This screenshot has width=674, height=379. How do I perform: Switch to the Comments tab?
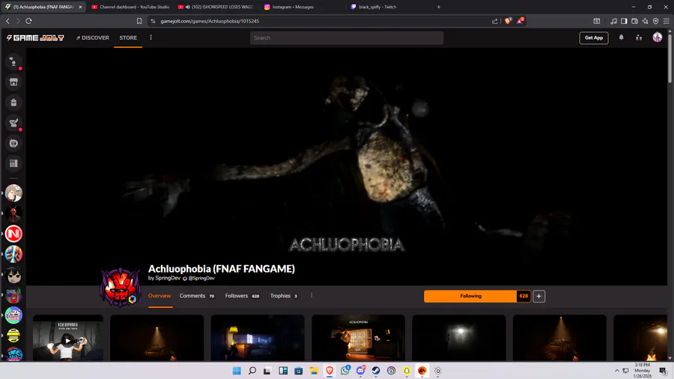click(x=197, y=296)
